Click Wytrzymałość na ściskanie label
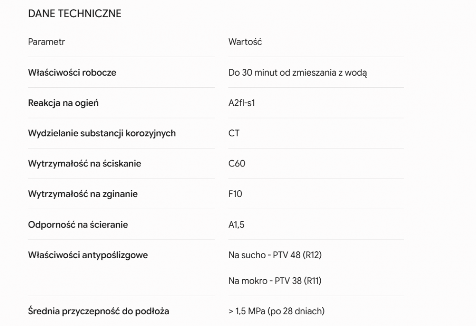This screenshot has height=326, width=476. coord(84,164)
